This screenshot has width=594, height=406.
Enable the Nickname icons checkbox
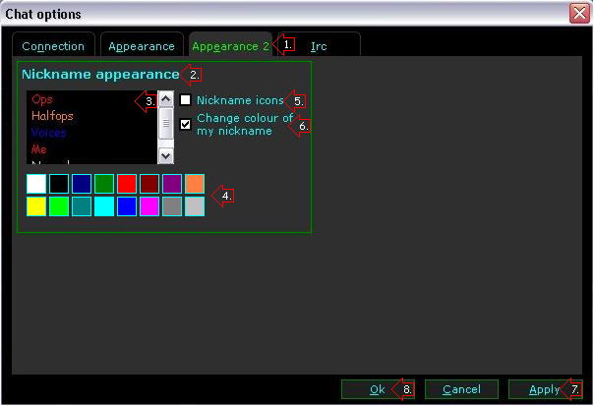[185, 100]
